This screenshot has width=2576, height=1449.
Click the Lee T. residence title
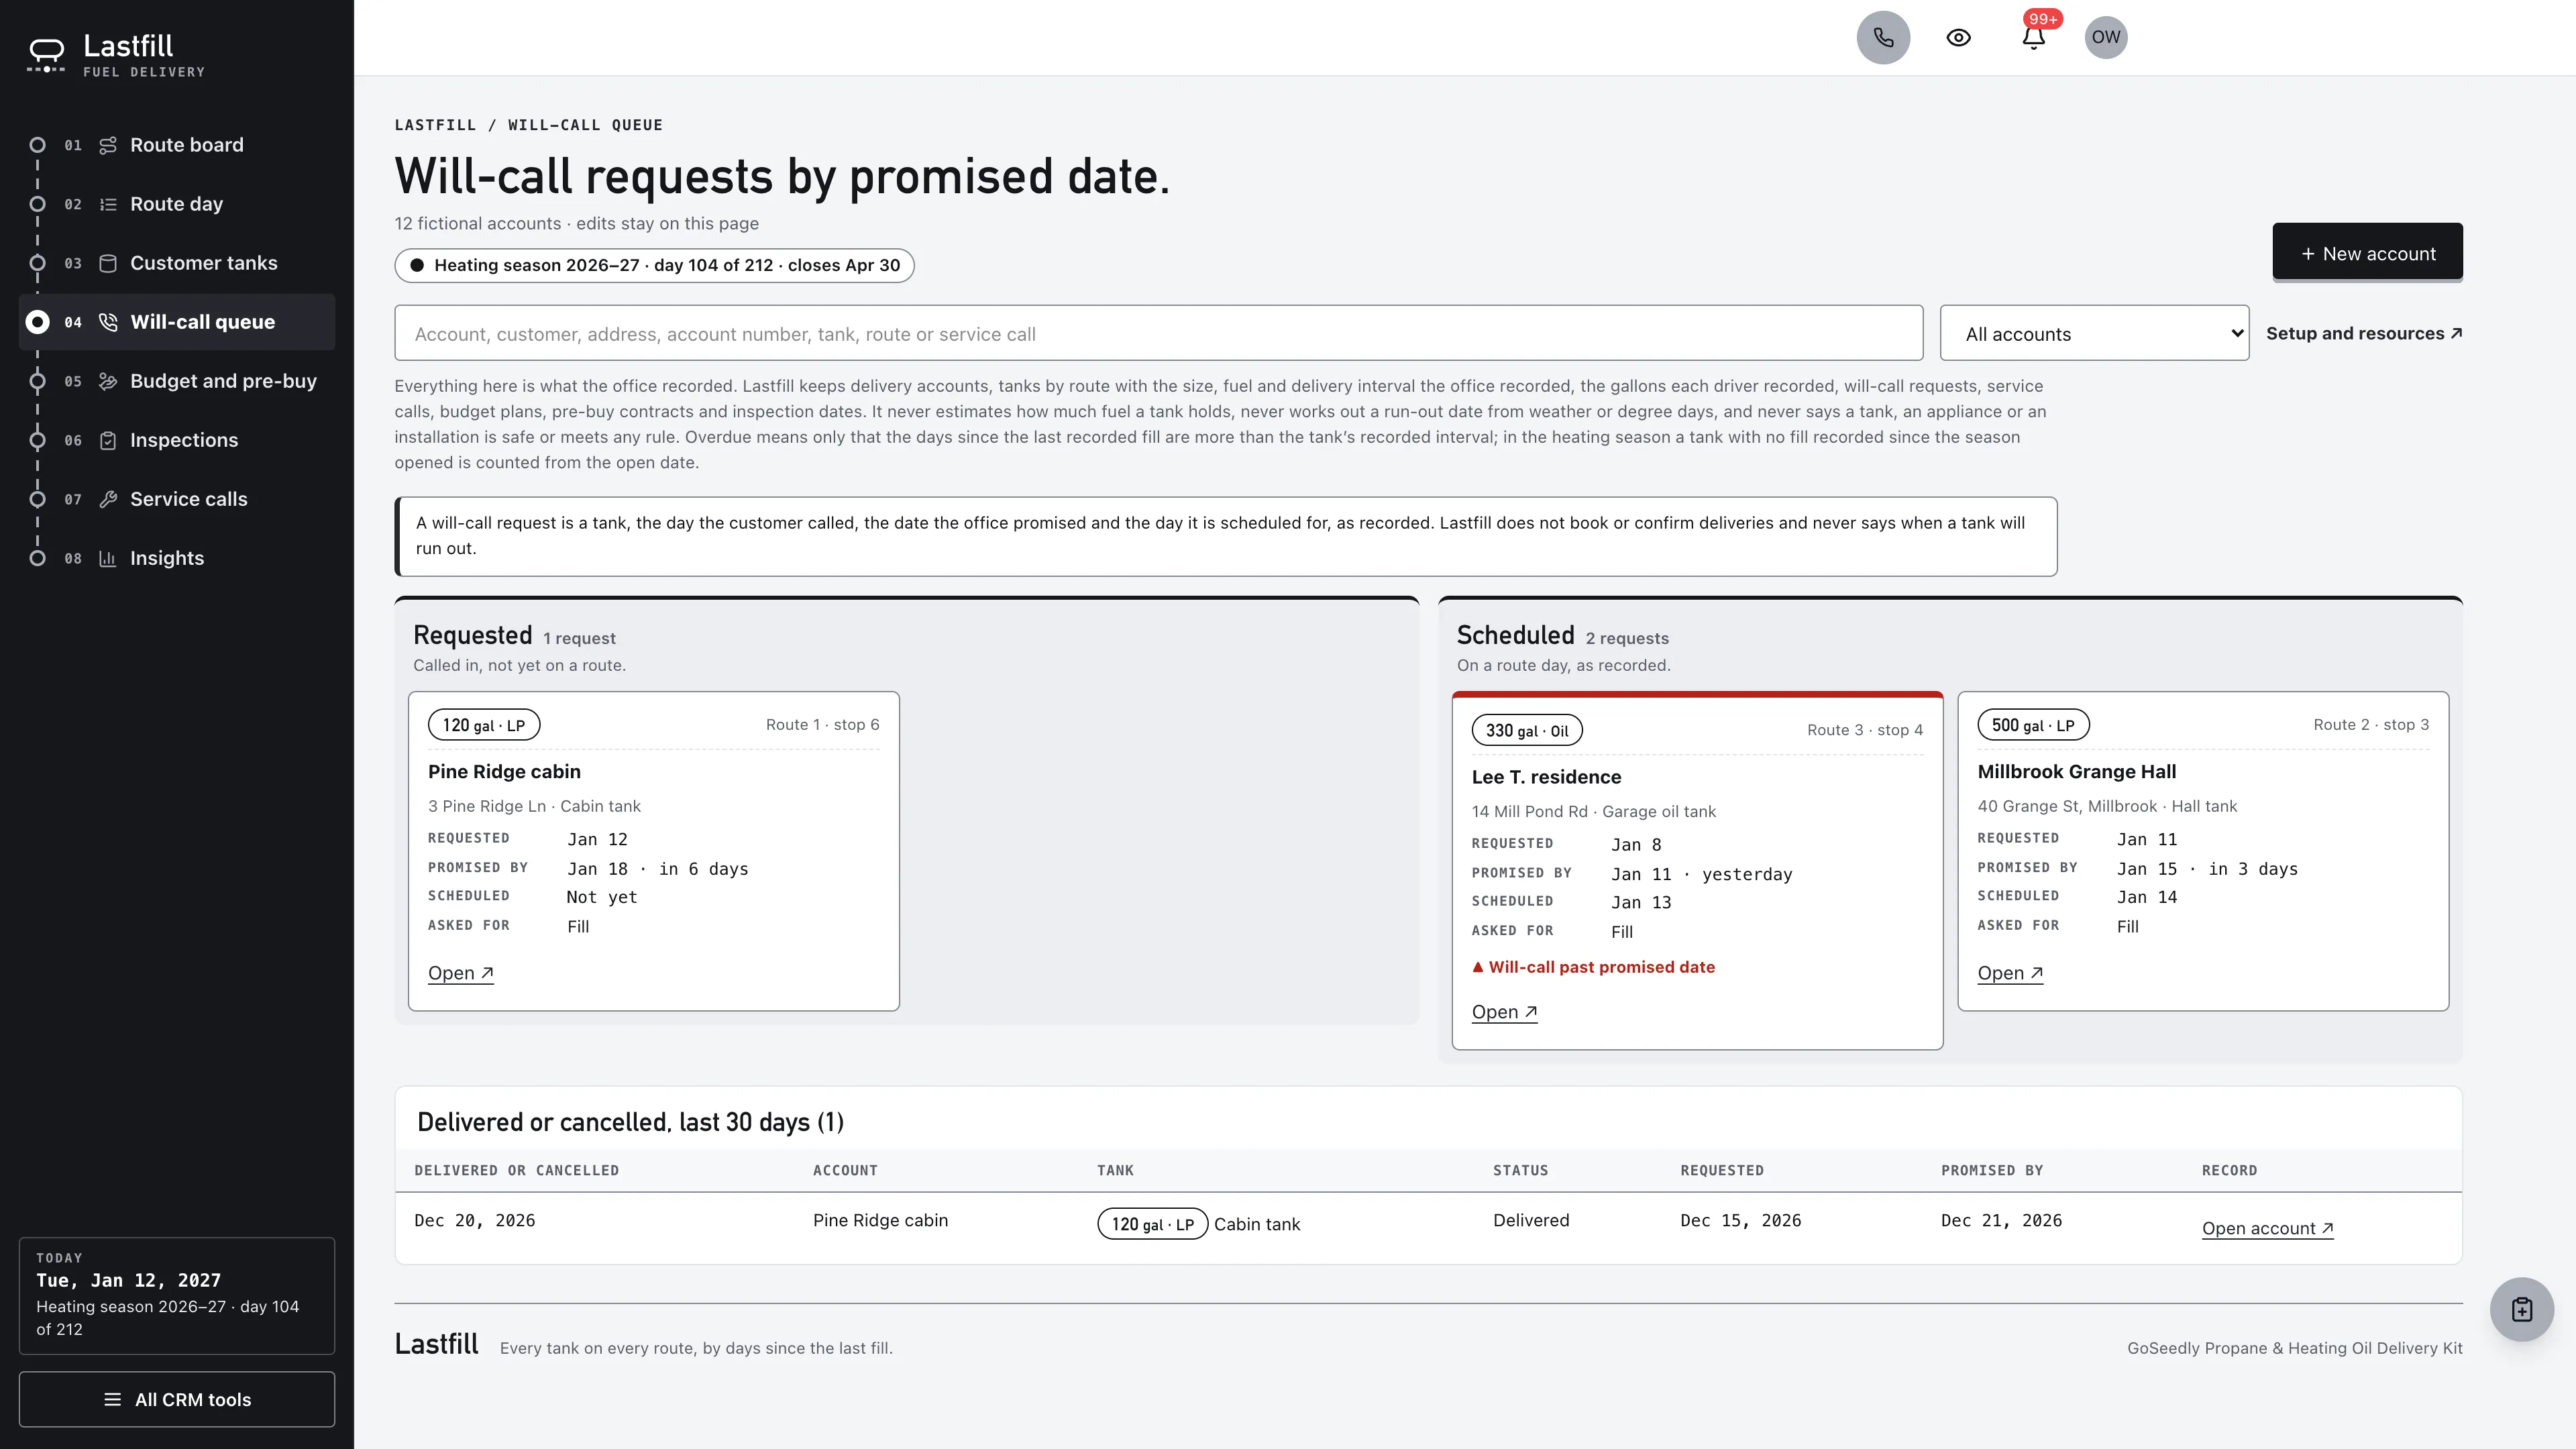(1546, 777)
